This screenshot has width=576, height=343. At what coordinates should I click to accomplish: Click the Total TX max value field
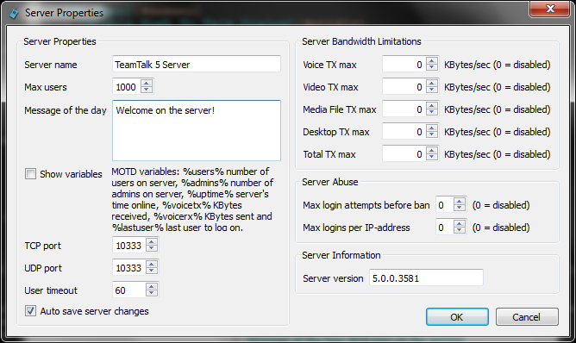click(x=404, y=154)
